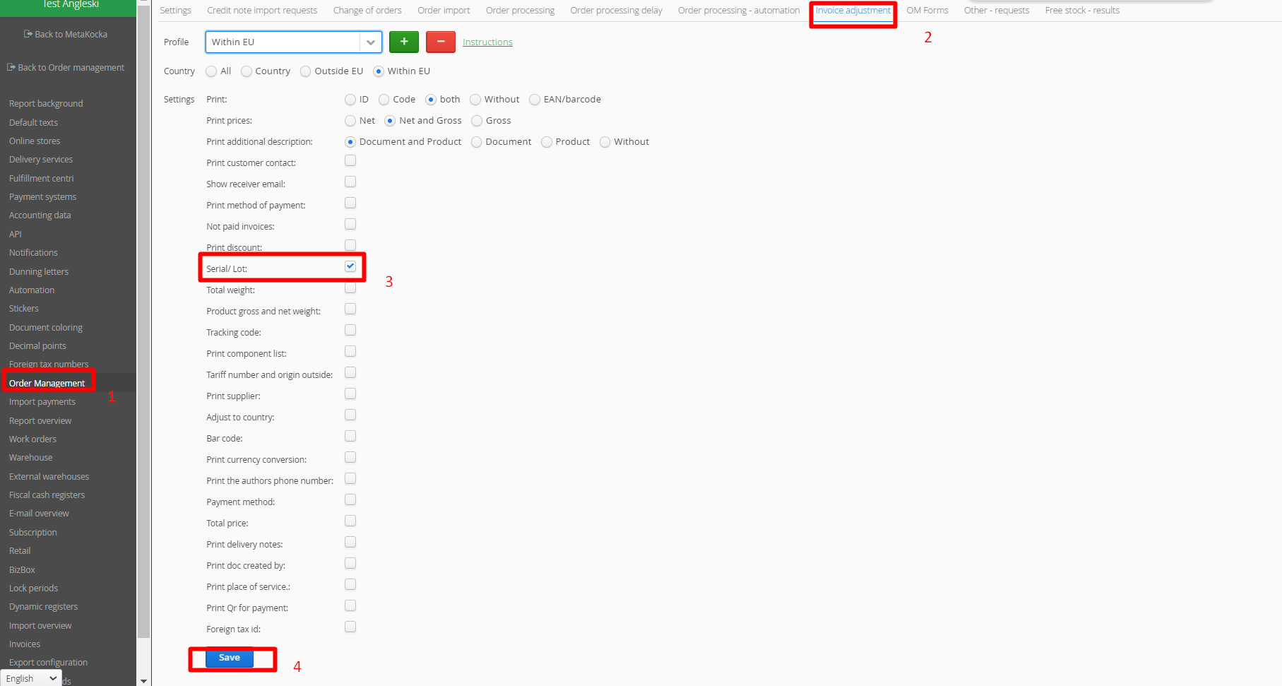The height and width of the screenshot is (686, 1282).
Task: Choose Code for Print setting
Action: [x=384, y=100]
